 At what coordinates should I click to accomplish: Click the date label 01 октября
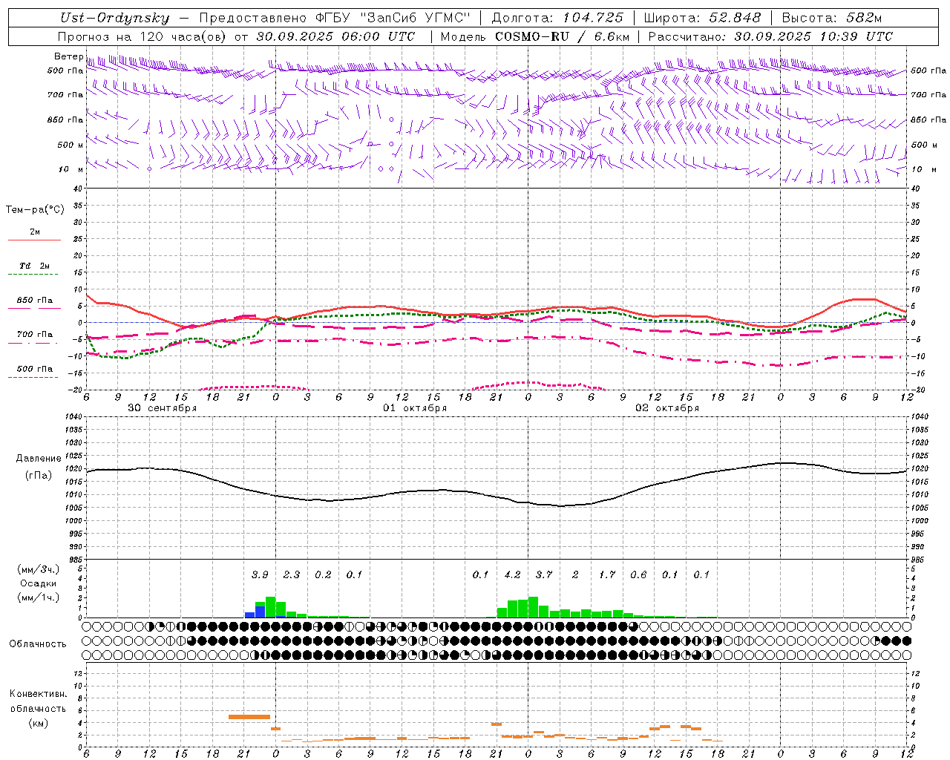point(415,408)
